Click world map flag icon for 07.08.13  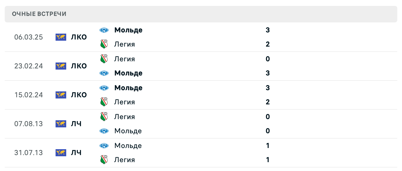click(61, 124)
